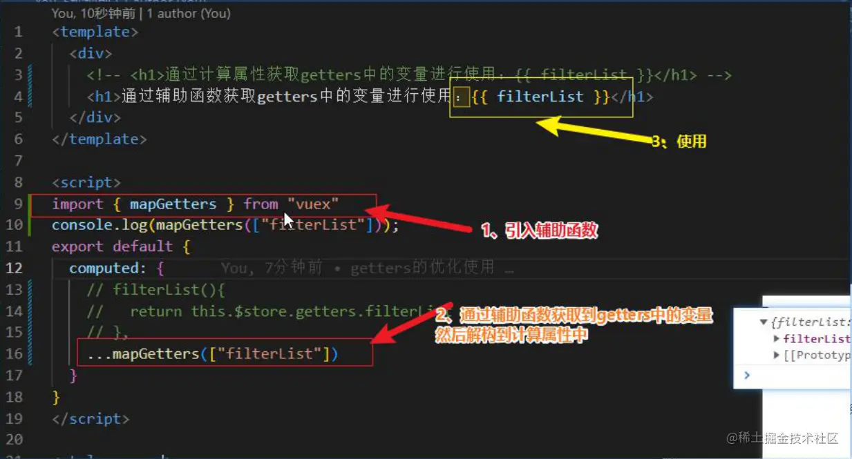This screenshot has width=852, height=459.
Task: Expand the filterList property in console
Action: [777, 338]
